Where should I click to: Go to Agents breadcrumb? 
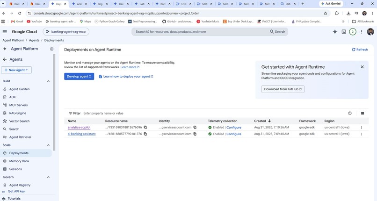[x=34, y=40]
